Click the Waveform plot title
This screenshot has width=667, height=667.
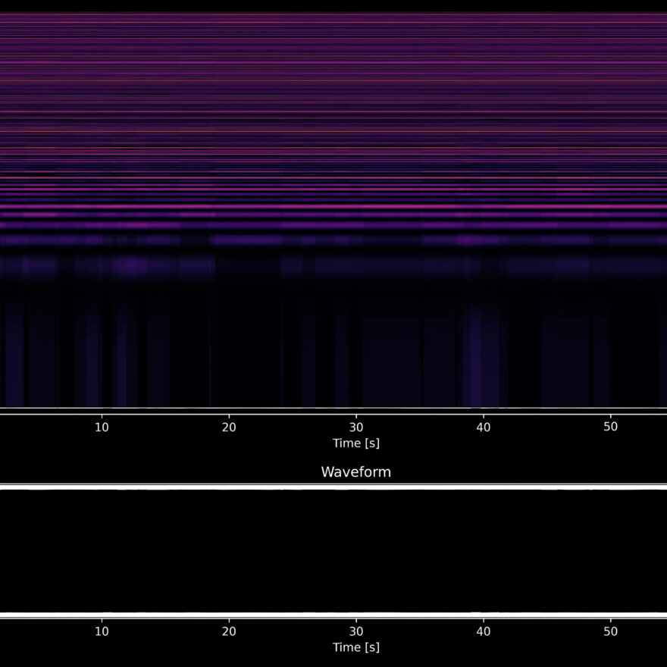coord(355,471)
